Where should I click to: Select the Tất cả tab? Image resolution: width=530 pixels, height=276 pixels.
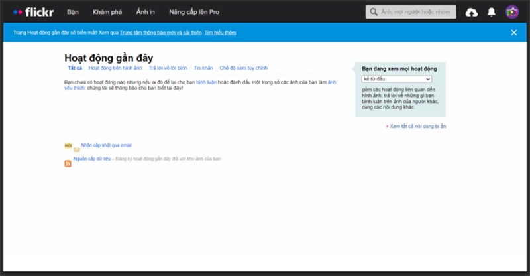tap(75, 68)
